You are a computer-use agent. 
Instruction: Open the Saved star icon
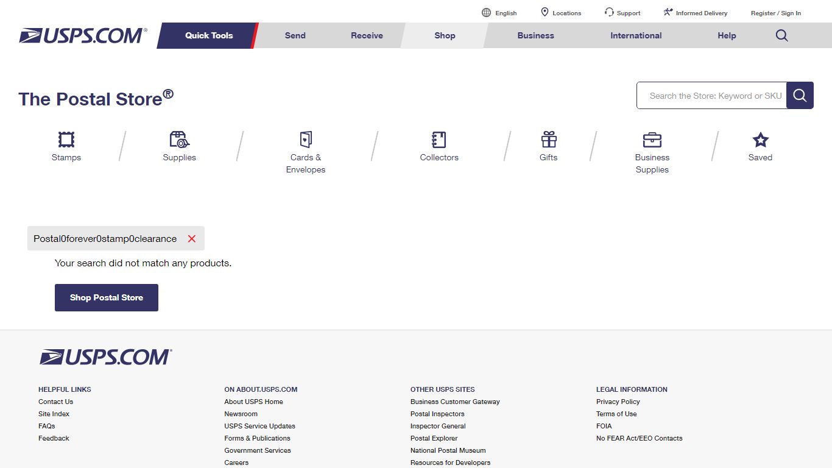click(760, 140)
